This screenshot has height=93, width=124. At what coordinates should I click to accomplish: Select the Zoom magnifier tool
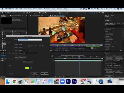[10, 13]
